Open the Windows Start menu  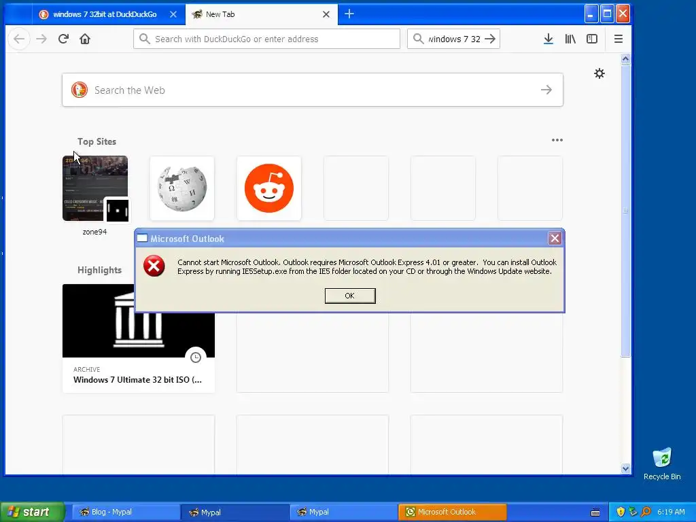[32, 512]
